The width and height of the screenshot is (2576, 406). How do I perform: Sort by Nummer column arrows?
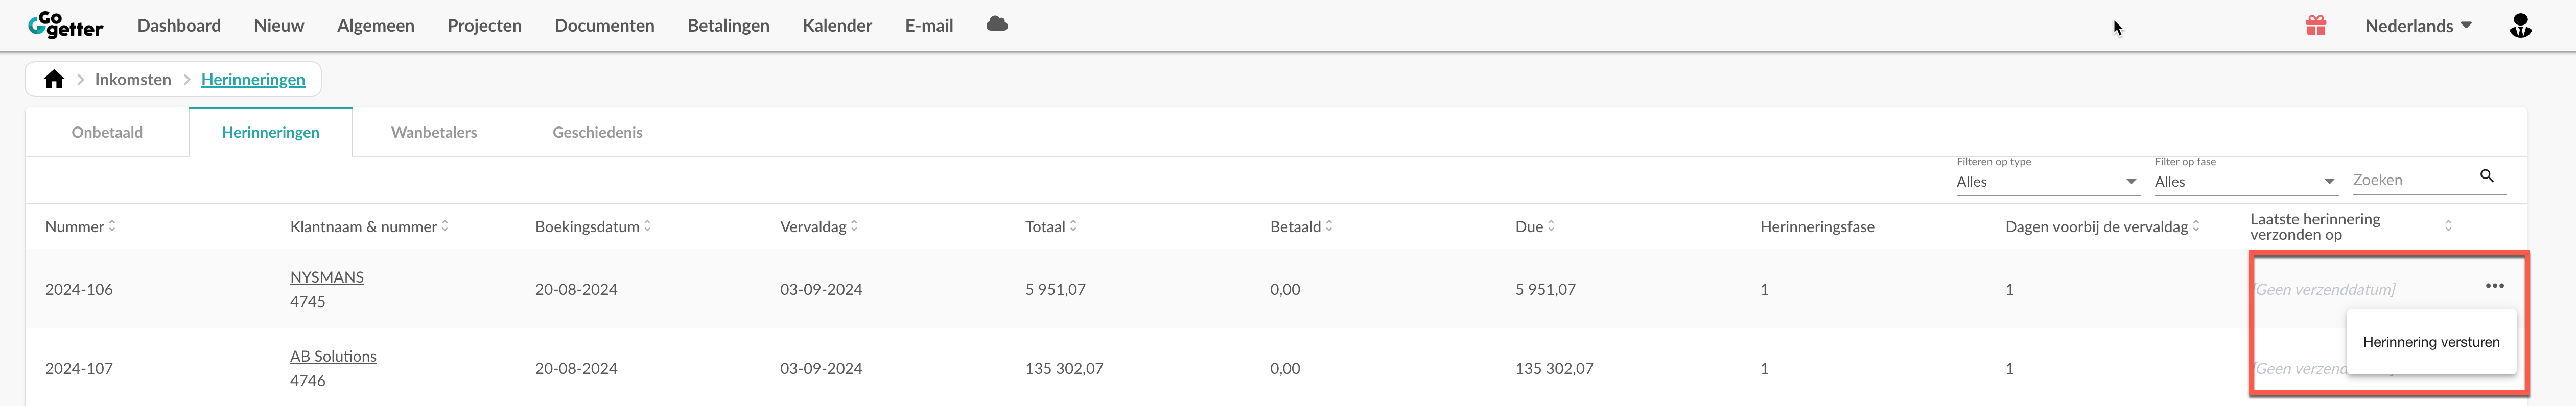(x=112, y=226)
